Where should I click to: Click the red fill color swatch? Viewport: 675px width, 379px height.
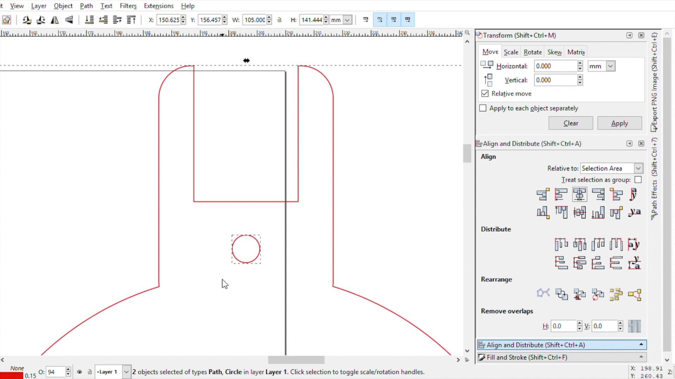tap(12, 375)
